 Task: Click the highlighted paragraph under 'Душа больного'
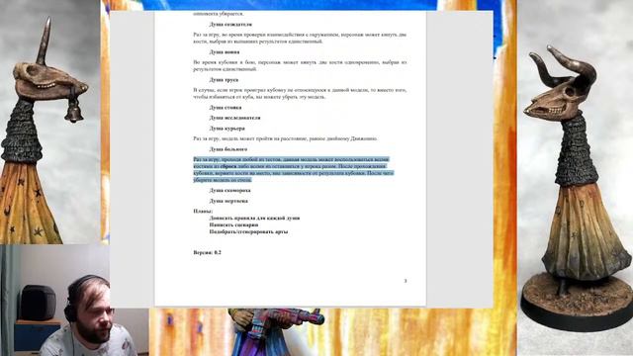coord(294,169)
